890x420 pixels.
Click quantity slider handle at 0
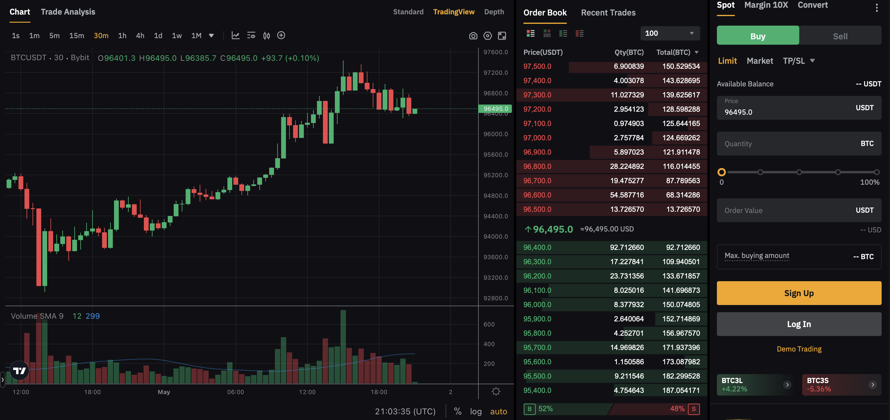(x=721, y=172)
